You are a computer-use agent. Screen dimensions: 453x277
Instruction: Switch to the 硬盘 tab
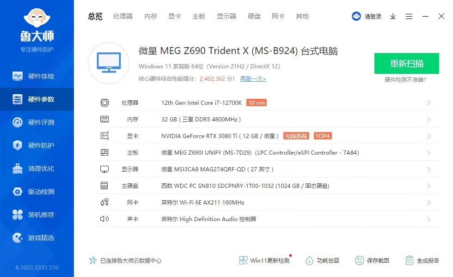pyautogui.click(x=254, y=16)
